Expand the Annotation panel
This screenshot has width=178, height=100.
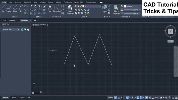tap(56, 17)
